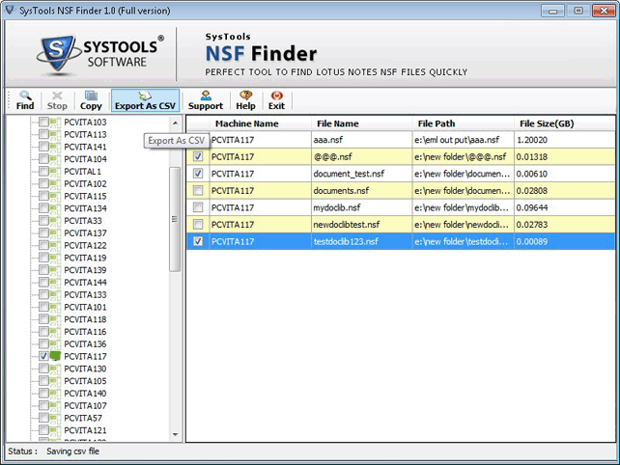The width and height of the screenshot is (620, 465).
Task: Click the computer icon beside PCVITA130
Action: tap(55, 369)
